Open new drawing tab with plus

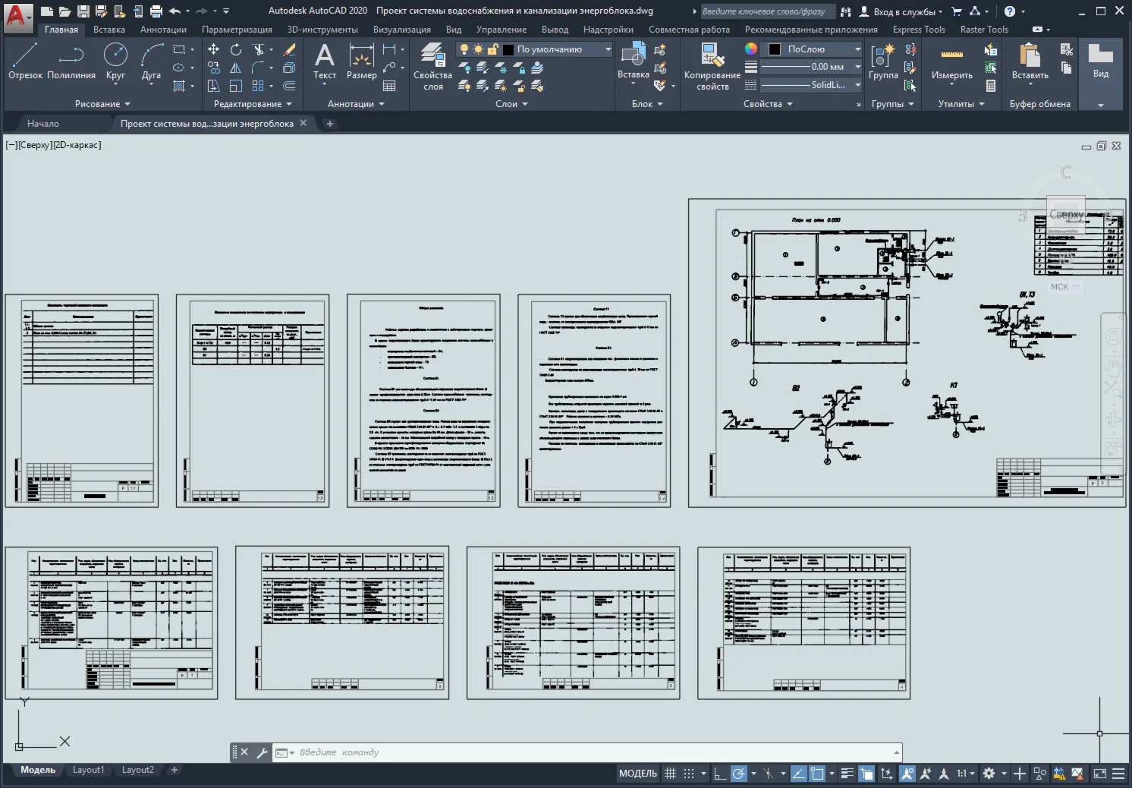coord(330,124)
